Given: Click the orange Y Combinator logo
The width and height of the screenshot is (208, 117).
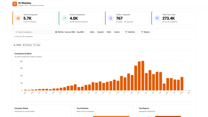Looking at the screenshot, I should [15, 4].
